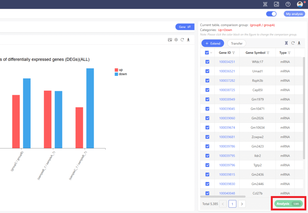
Task: Click the chart settings gear icon
Action: click(176, 40)
